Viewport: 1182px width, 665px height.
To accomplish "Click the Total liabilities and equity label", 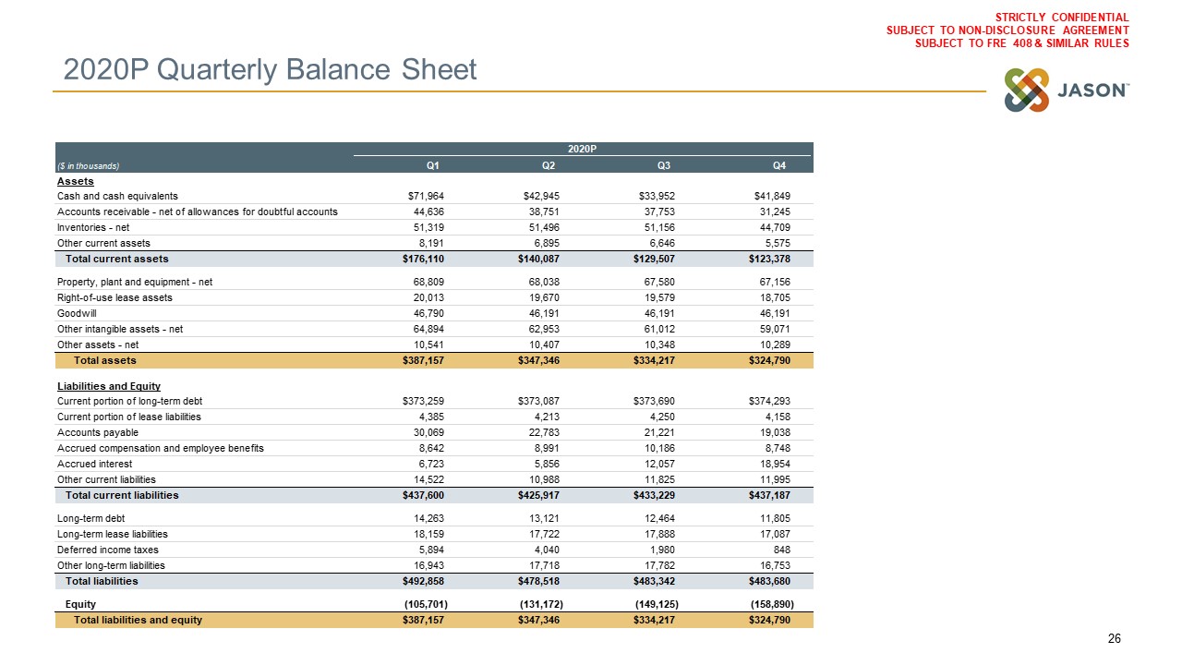I will click(138, 620).
